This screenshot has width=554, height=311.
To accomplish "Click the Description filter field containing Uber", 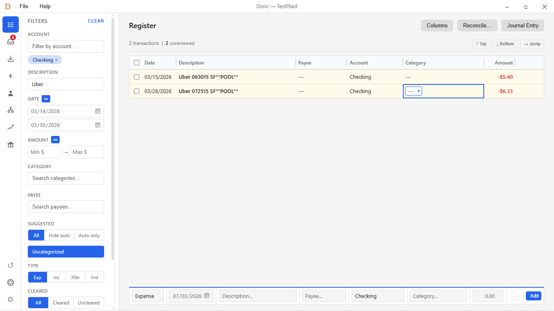I will [x=66, y=84].
